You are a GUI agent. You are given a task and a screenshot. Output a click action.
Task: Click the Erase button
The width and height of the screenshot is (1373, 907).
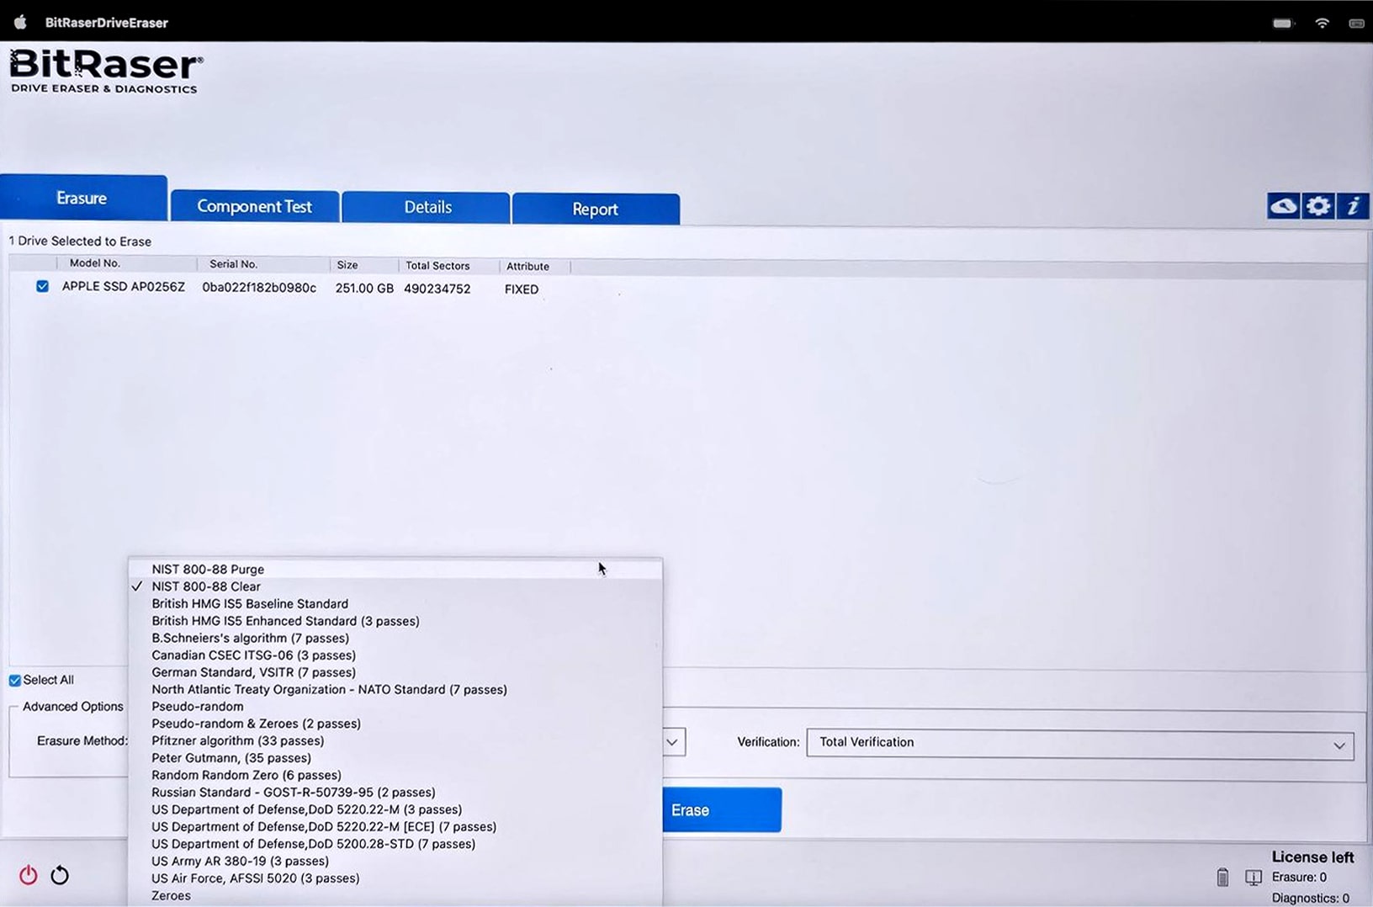click(x=722, y=810)
